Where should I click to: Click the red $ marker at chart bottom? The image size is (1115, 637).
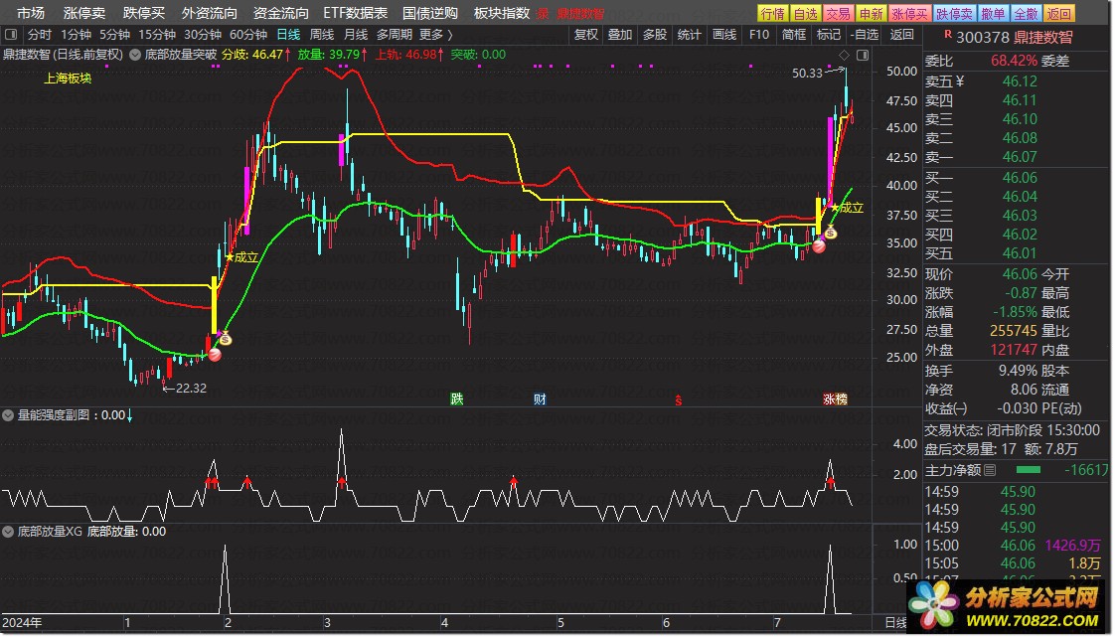679,400
